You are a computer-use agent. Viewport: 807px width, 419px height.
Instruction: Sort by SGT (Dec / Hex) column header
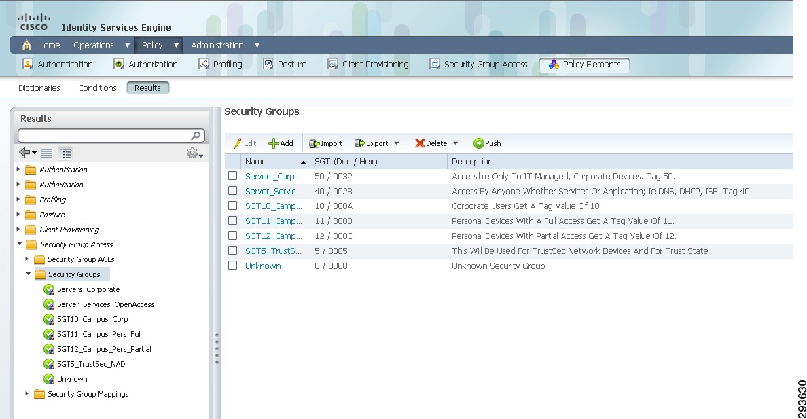379,162
